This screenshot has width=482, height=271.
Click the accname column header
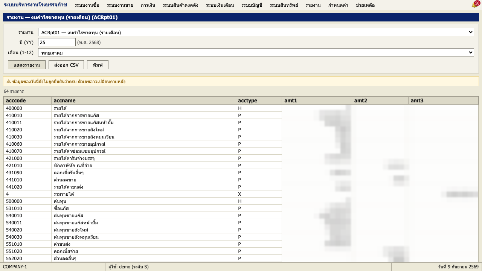[143, 100]
